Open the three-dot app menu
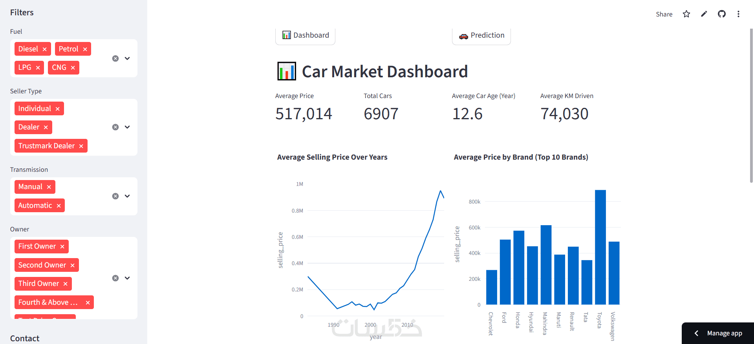Viewport: 754px width, 344px height. (738, 14)
